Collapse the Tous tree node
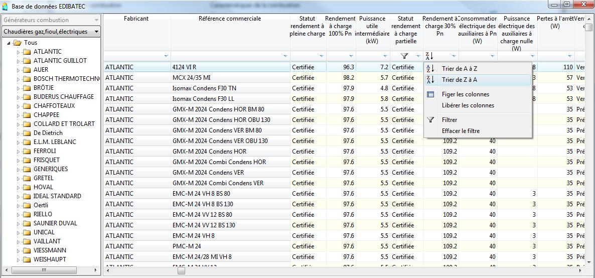This screenshot has width=595, height=278. tap(9, 43)
